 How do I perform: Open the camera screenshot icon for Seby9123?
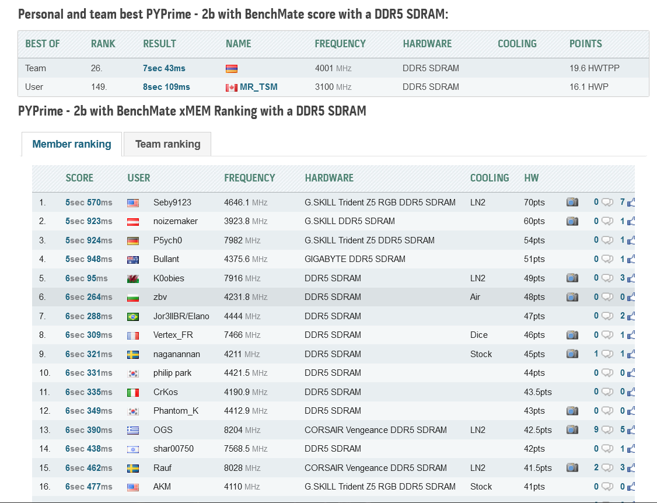pyautogui.click(x=572, y=202)
